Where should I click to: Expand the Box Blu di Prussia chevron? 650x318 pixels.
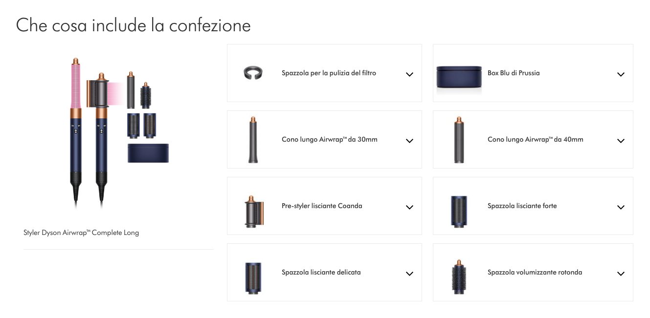coord(621,74)
